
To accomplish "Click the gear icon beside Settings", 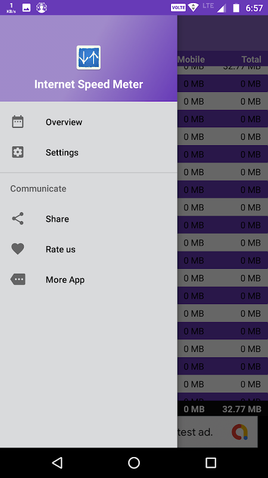I will tap(18, 152).
